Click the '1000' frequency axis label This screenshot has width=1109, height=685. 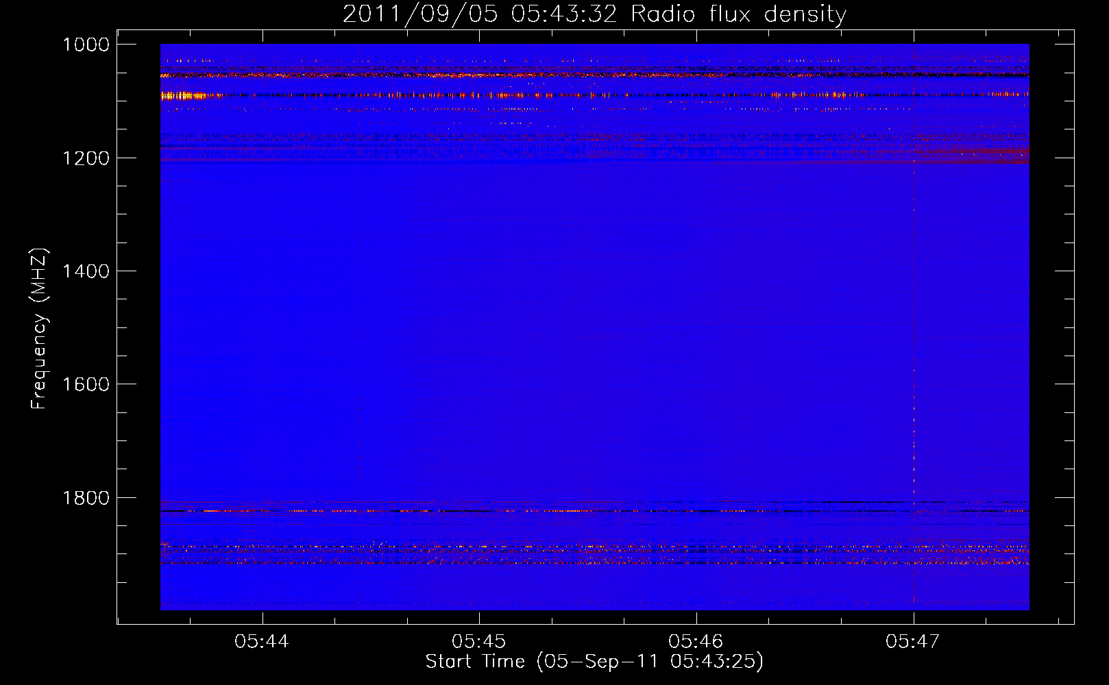pyautogui.click(x=86, y=45)
